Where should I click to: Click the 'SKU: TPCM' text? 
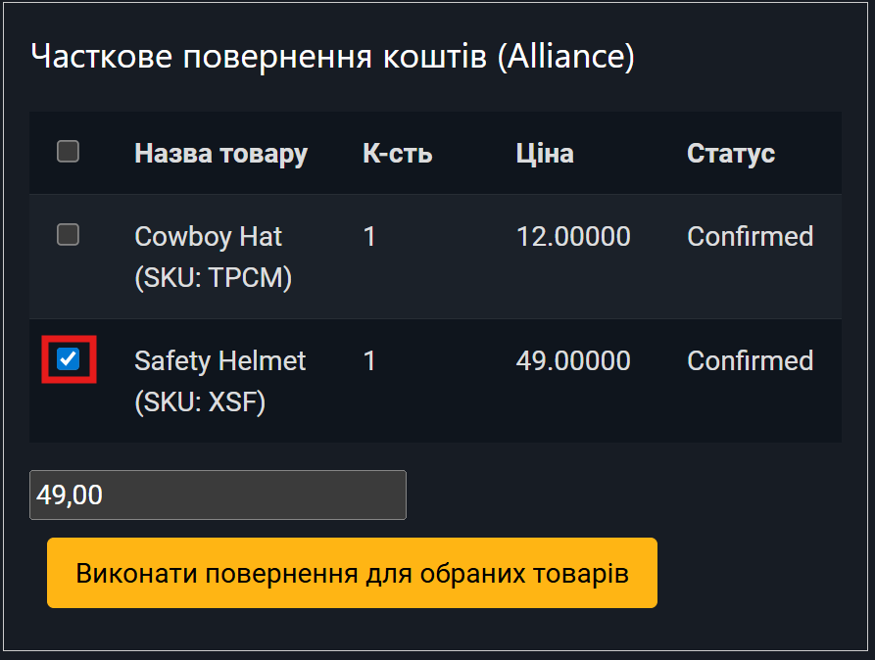(214, 279)
